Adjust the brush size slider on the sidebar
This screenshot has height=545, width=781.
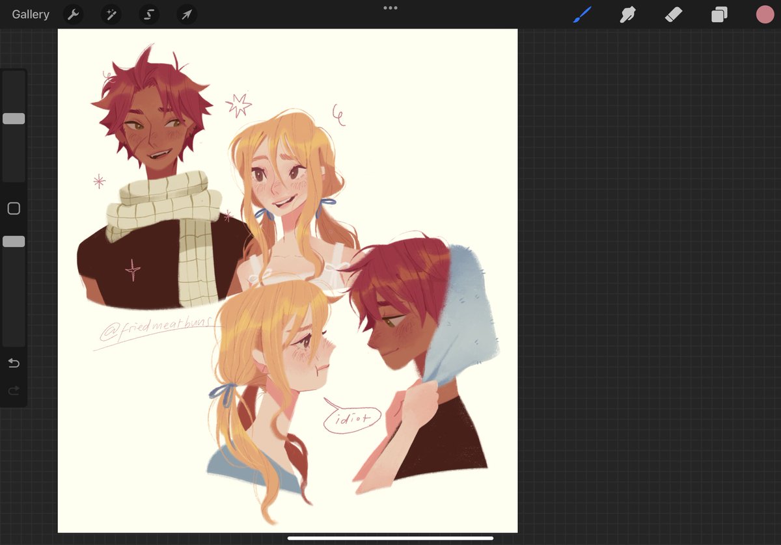tap(13, 118)
